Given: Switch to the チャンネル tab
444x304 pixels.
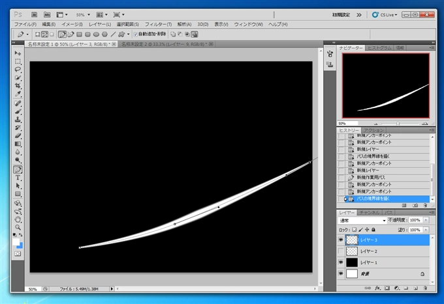Looking at the screenshot, I should (x=369, y=213).
